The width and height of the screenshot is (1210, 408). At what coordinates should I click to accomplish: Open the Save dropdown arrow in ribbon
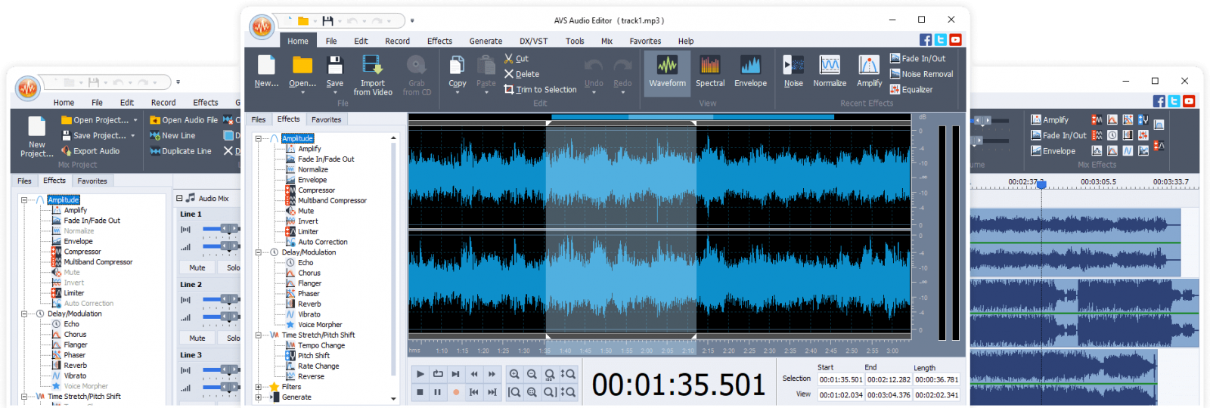[x=335, y=92]
